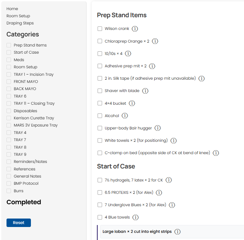Click info icon next to Wilson crank
This screenshot has height=240, width=244.
coord(135,29)
